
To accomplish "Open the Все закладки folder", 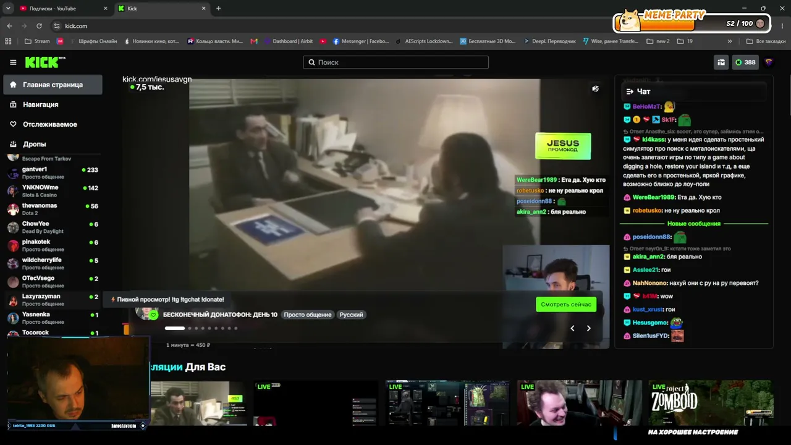I will click(x=766, y=41).
